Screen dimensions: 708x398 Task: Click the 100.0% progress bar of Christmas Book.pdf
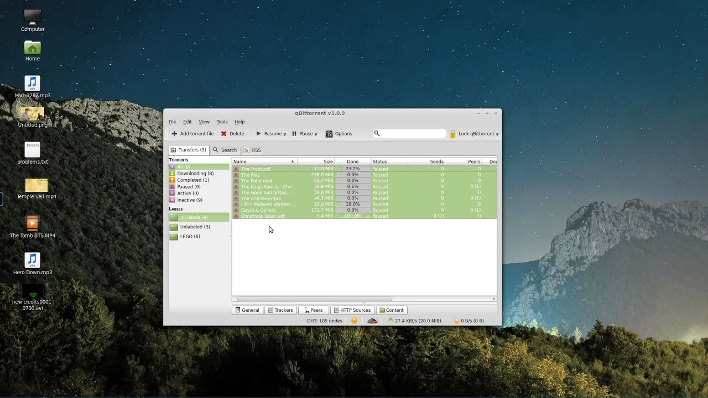(352, 216)
